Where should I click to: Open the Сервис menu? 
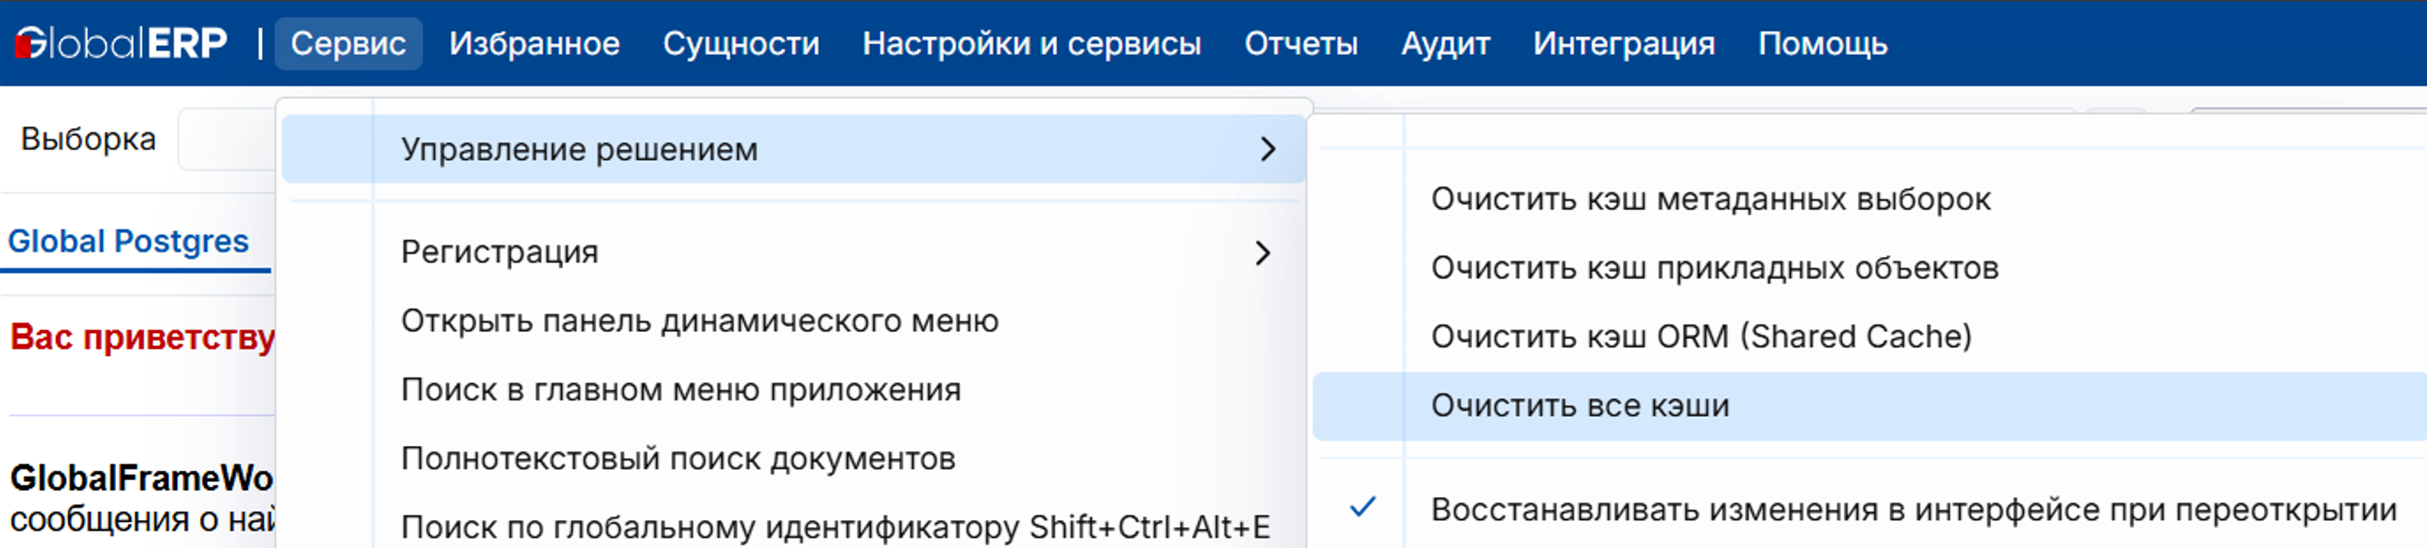coord(348,41)
